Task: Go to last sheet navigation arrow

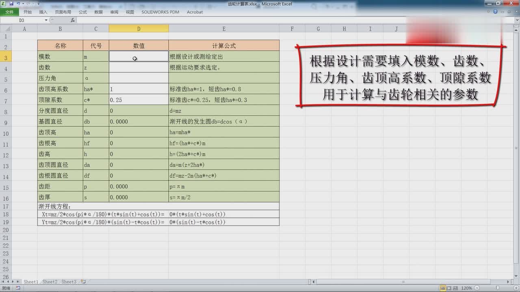Action: click(x=18, y=281)
